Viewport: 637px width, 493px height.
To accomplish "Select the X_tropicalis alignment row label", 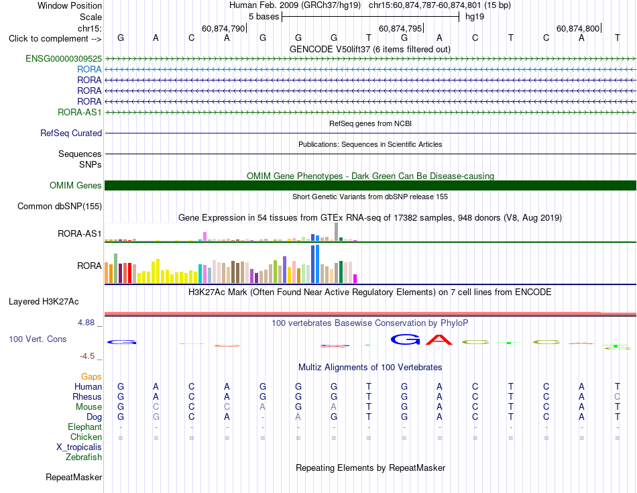I will point(79,447).
